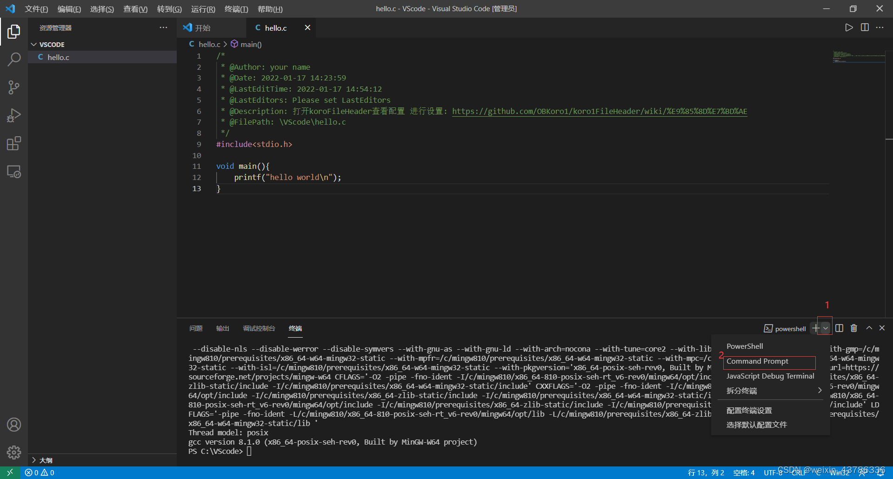Open Explorer views and more actions ellipsis
The image size is (893, 479).
coord(163,27)
